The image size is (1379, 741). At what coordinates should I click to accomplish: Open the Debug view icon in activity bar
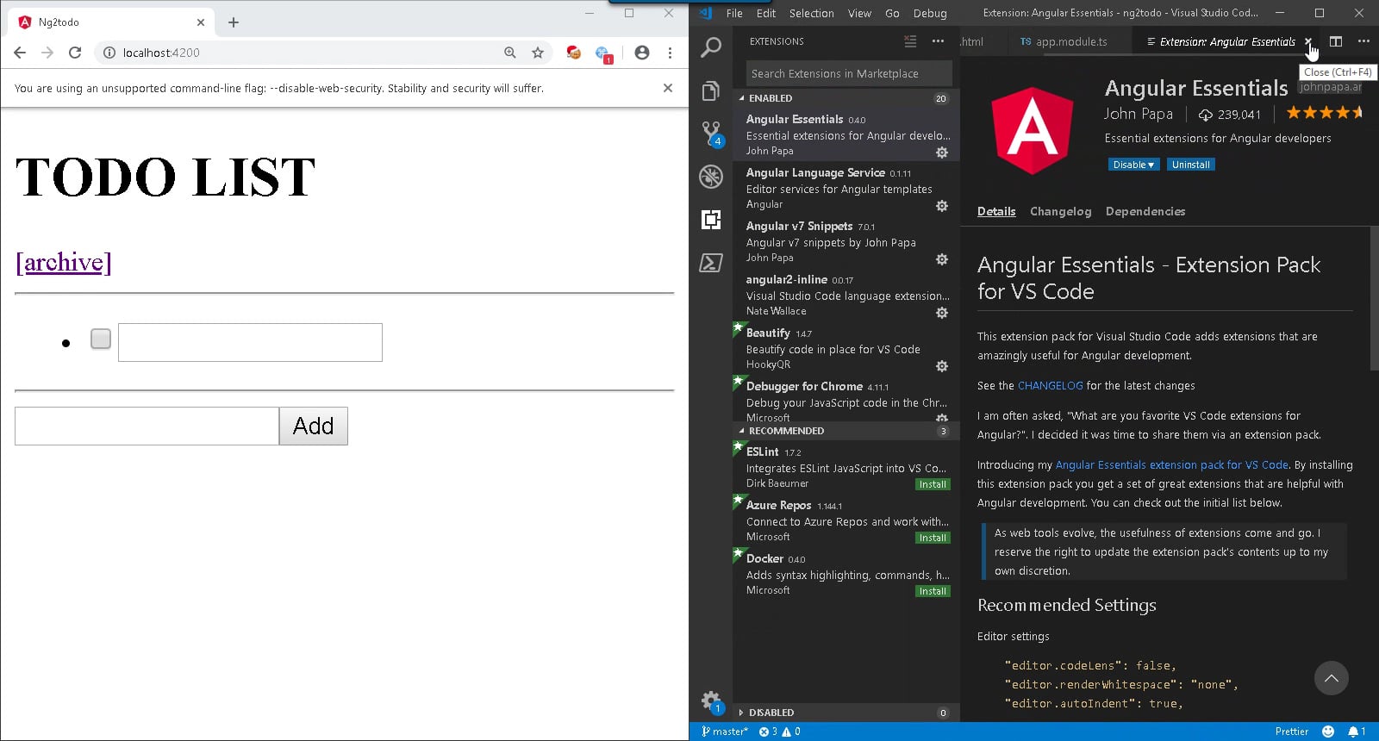coord(711,177)
